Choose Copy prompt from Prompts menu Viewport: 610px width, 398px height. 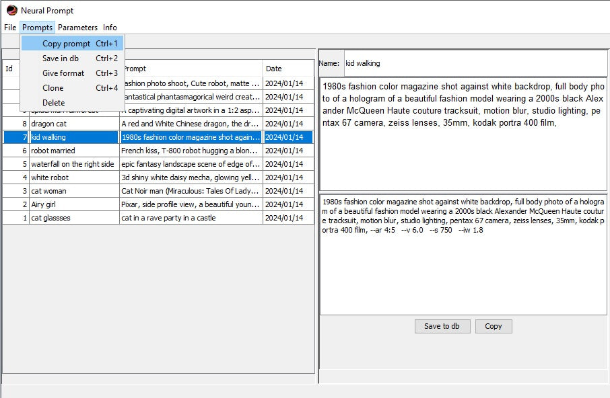coord(66,44)
